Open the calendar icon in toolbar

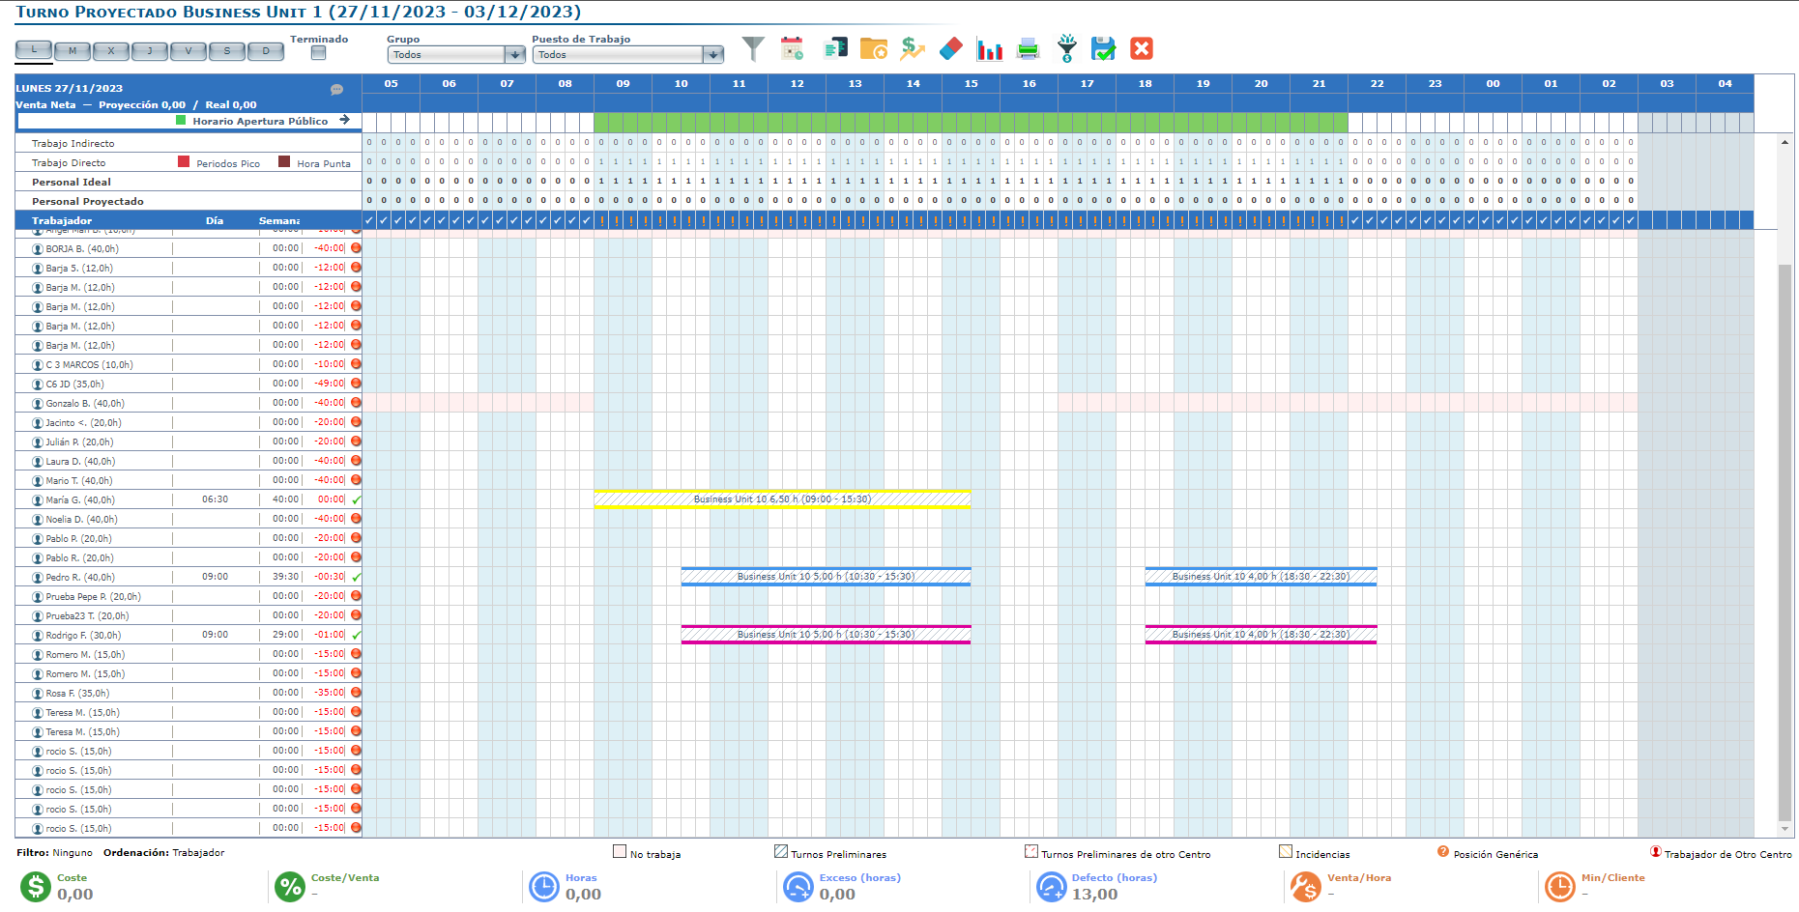[x=792, y=48]
